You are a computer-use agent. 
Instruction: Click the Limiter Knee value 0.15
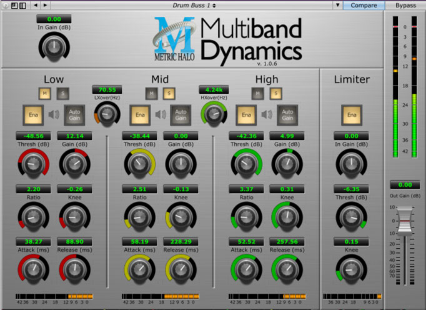tap(351, 241)
